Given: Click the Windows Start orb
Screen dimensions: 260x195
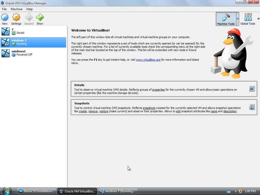Looking at the screenshot, I should (x=7, y=191).
